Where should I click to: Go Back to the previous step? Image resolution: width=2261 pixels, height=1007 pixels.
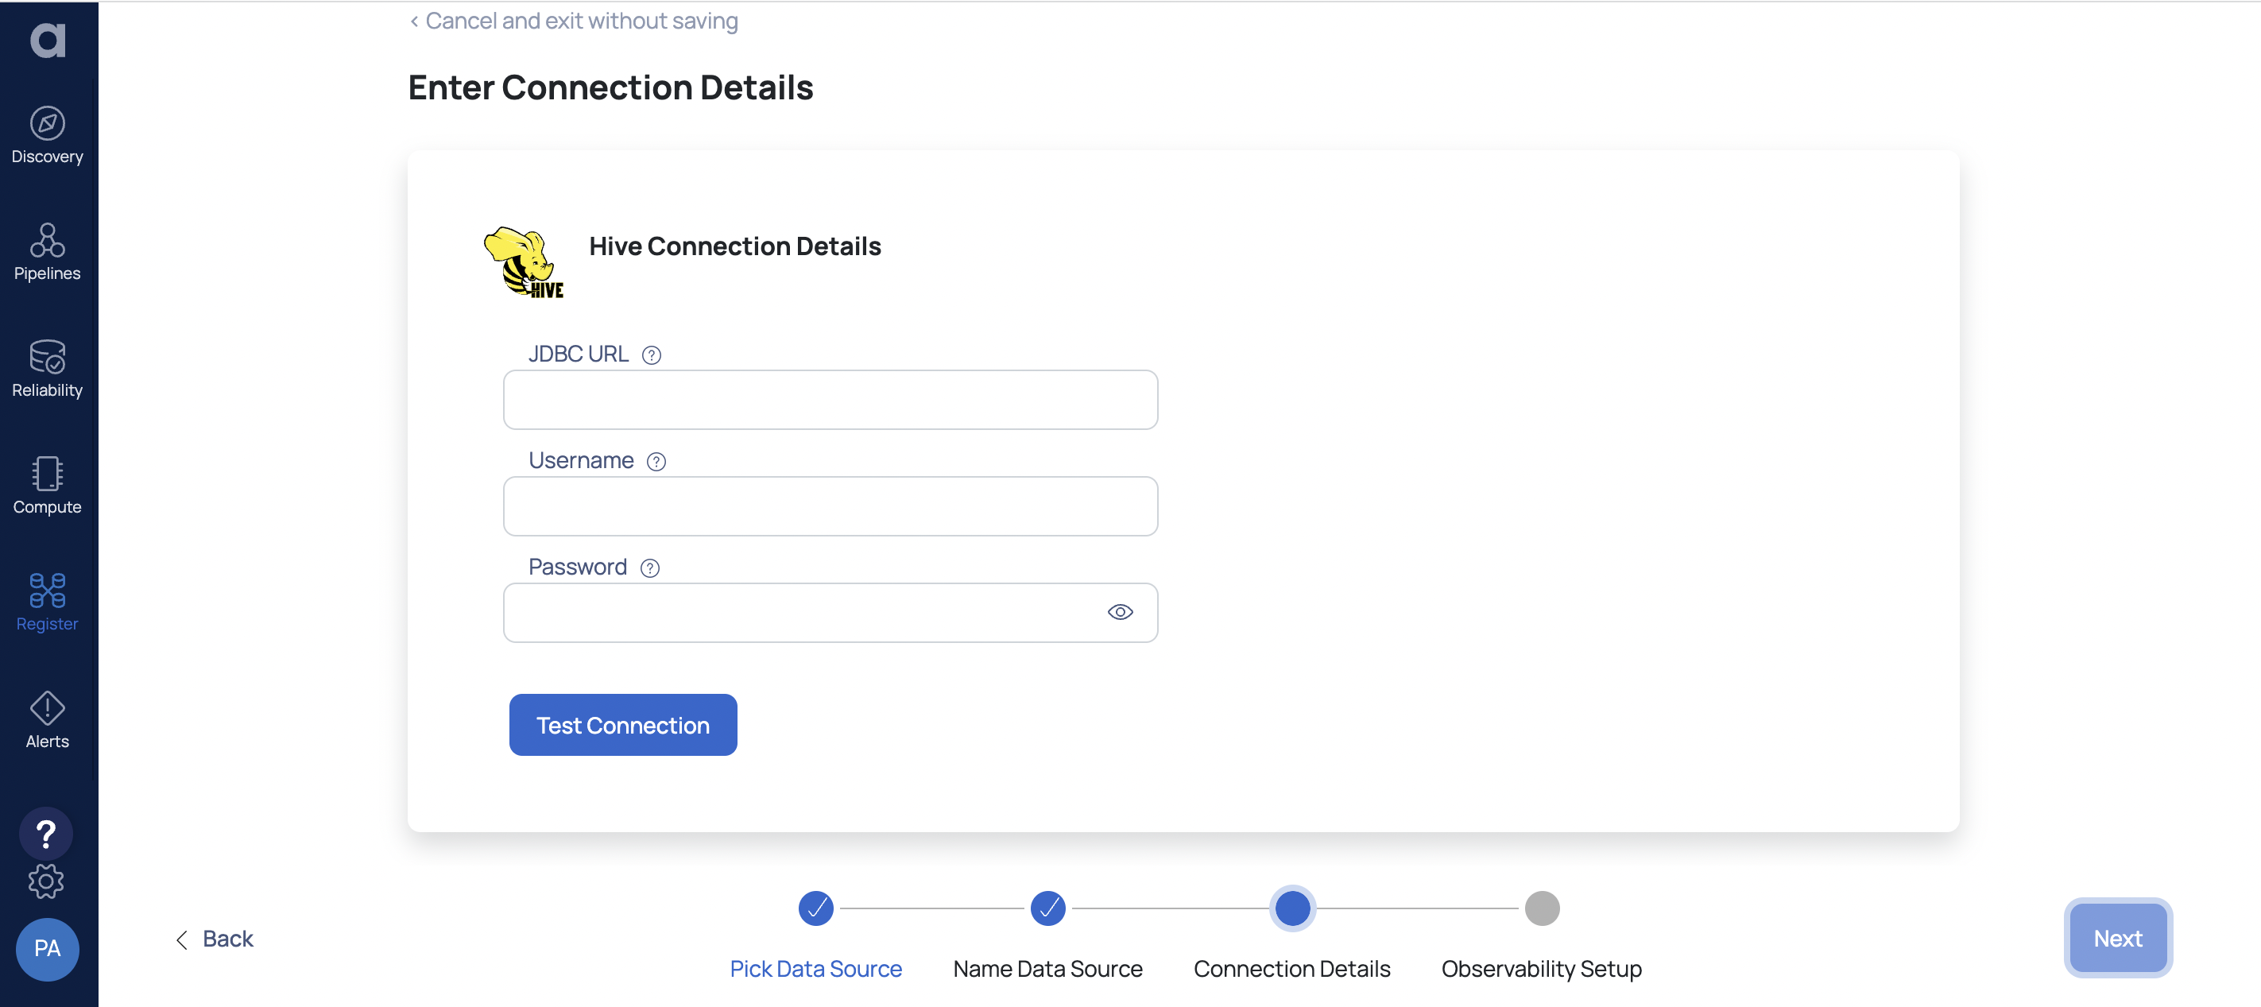point(214,939)
